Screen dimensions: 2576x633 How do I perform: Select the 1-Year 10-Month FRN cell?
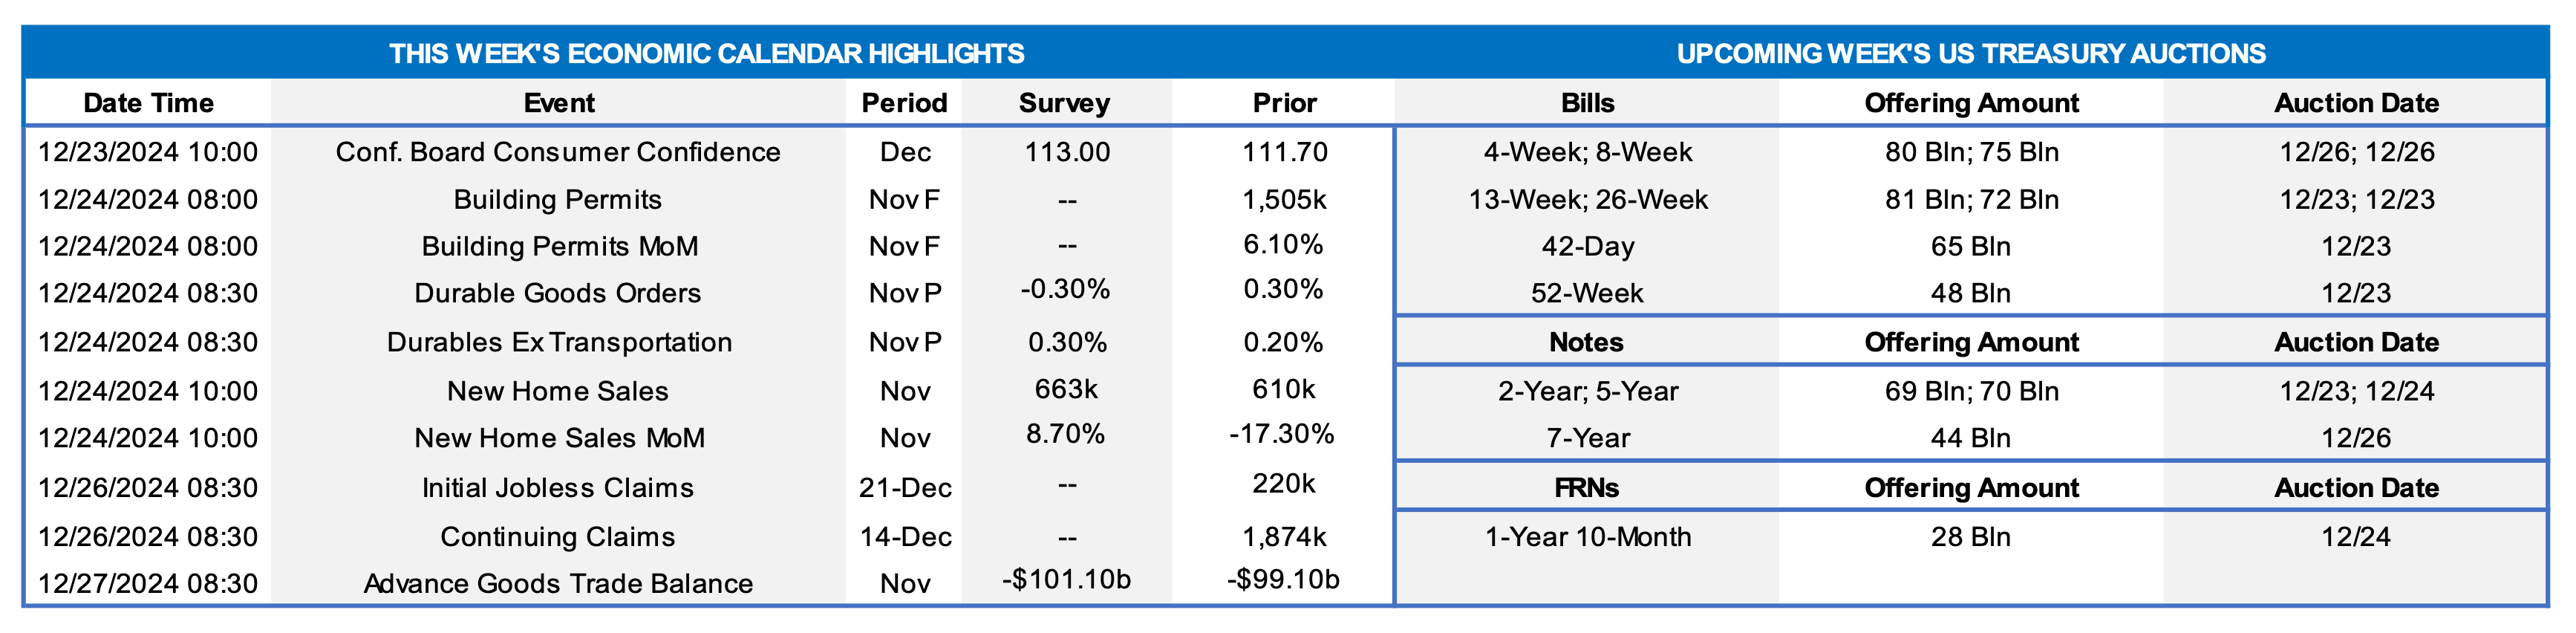1587,537
